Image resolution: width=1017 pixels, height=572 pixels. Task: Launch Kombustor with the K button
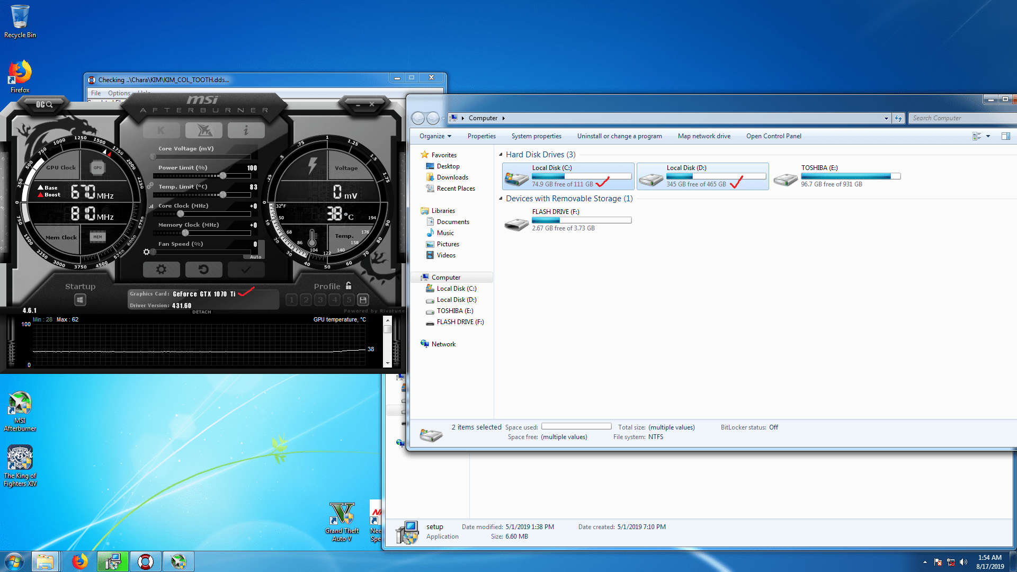[x=162, y=130]
